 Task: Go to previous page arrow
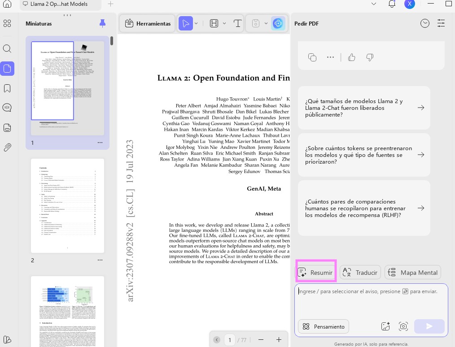click(216, 340)
